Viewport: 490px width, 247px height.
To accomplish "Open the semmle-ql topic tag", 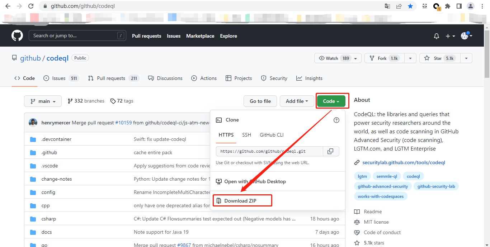I will (x=387, y=176).
